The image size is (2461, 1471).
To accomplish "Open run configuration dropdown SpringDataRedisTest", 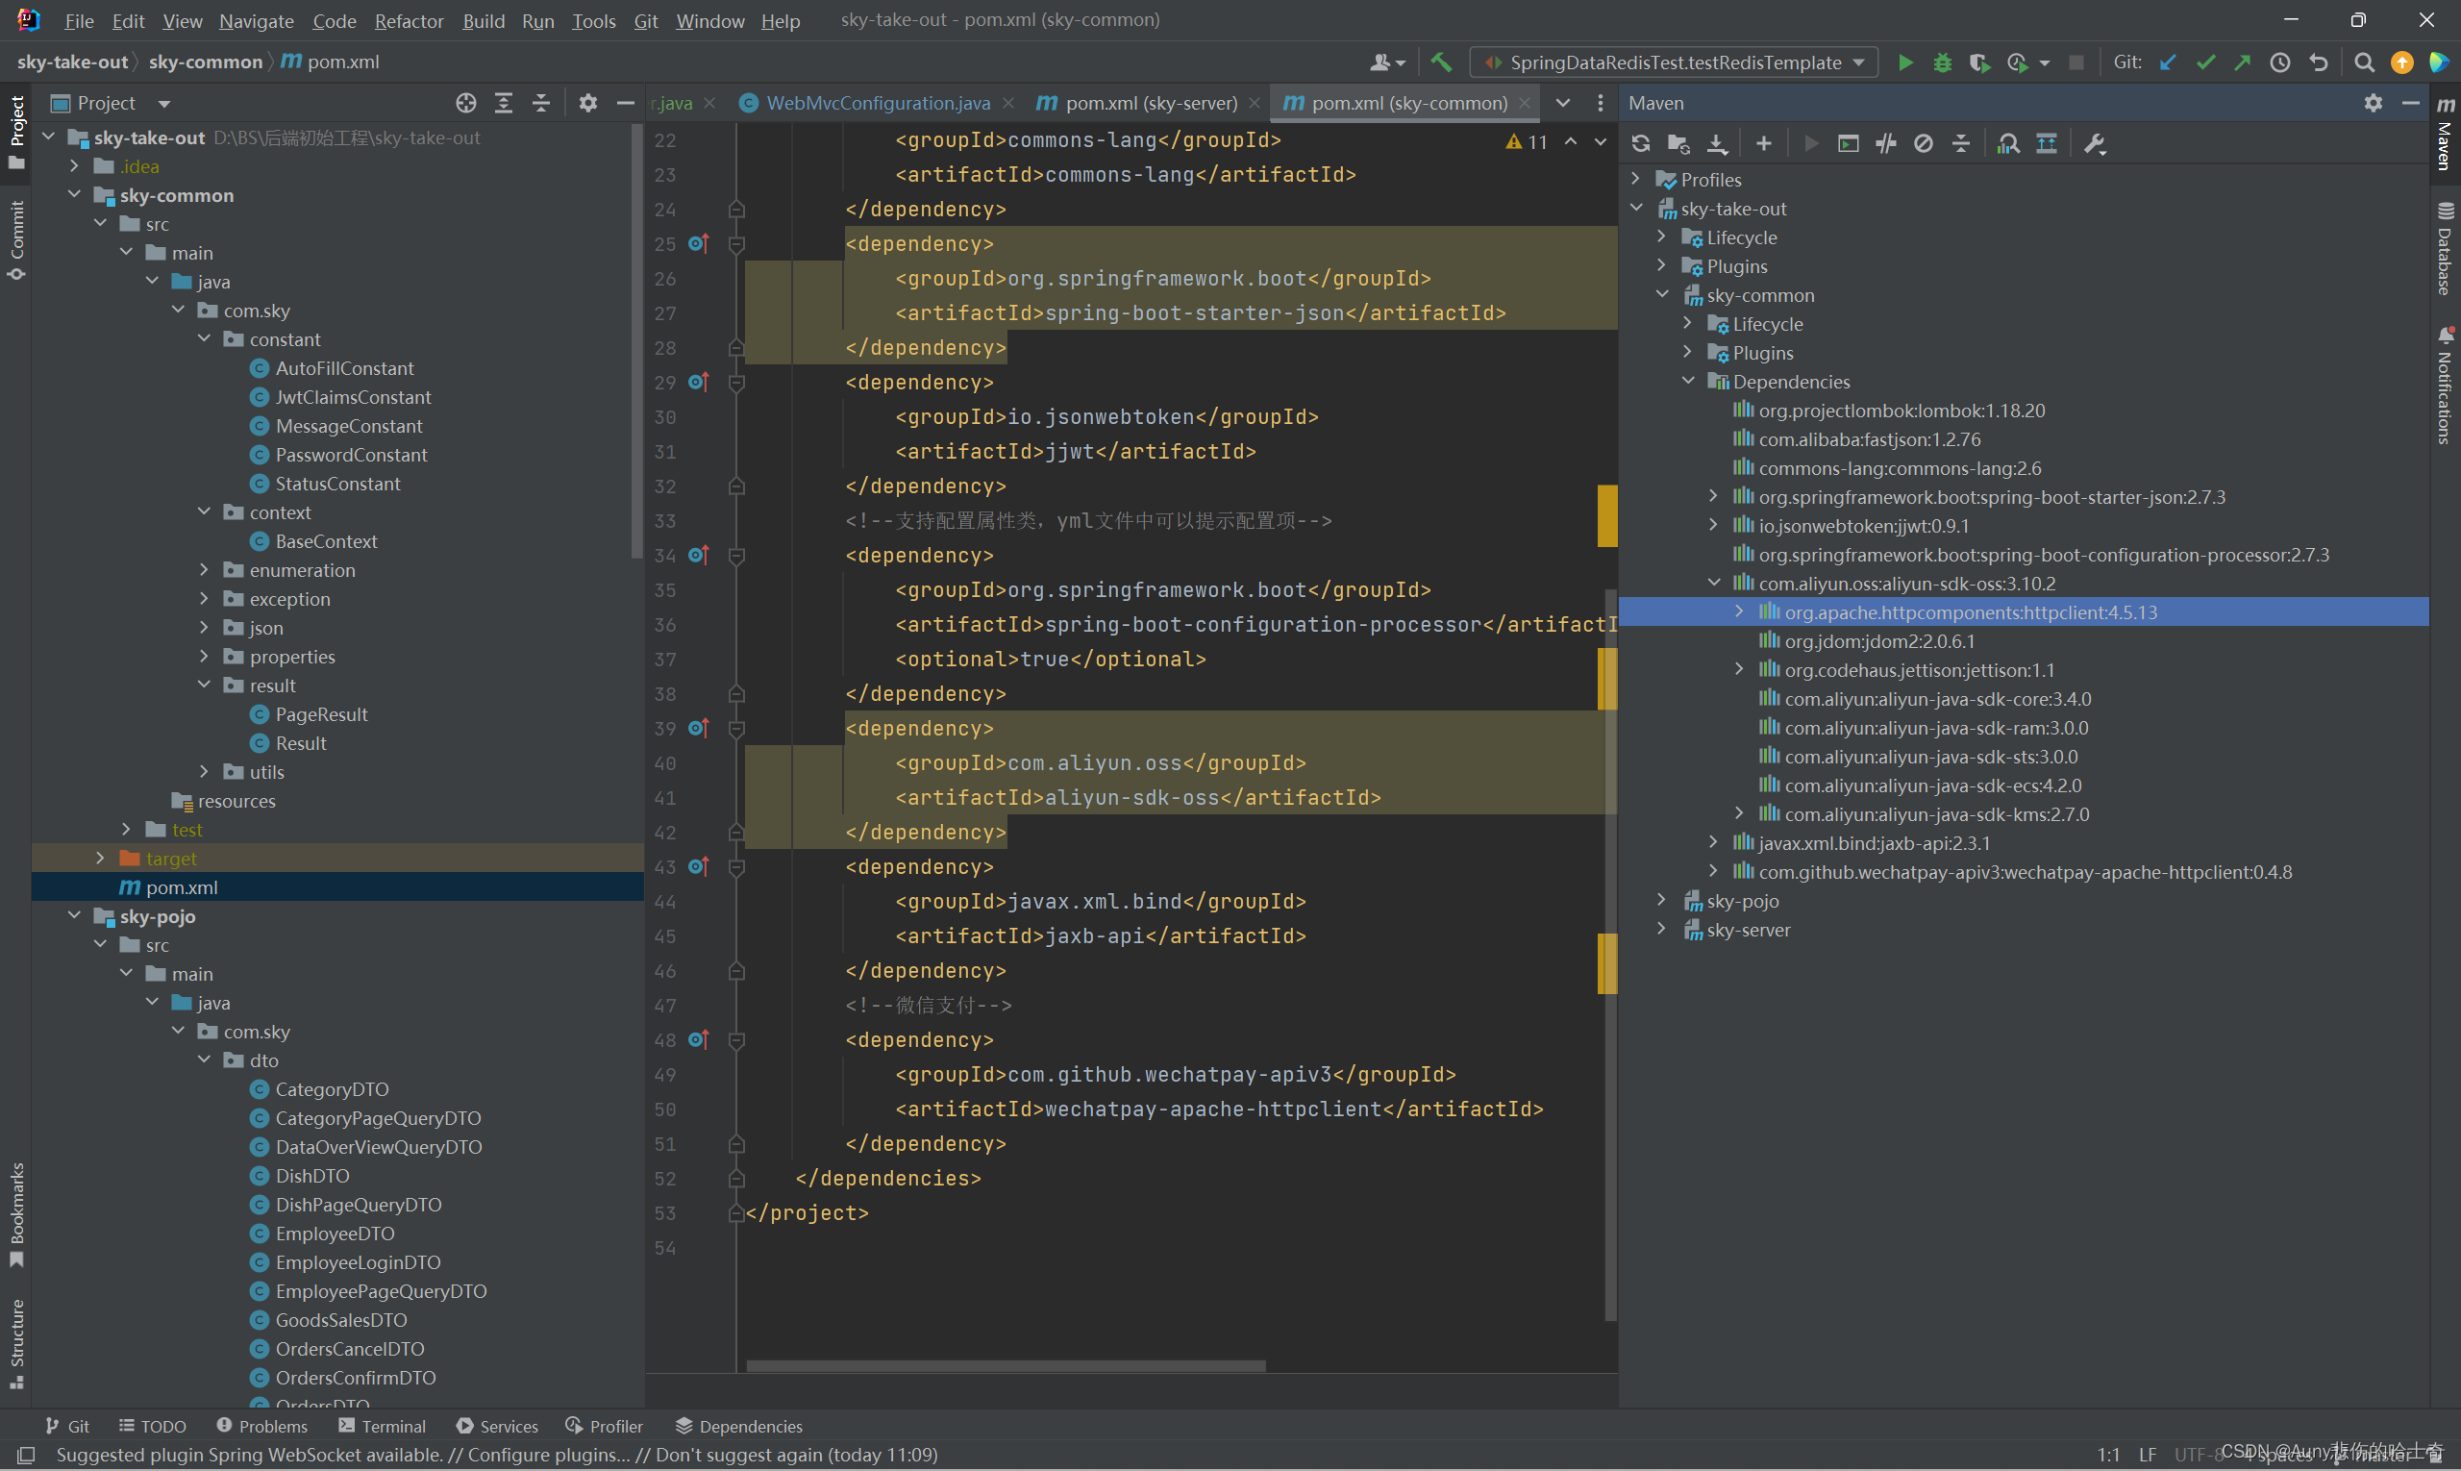I will coord(1673,62).
